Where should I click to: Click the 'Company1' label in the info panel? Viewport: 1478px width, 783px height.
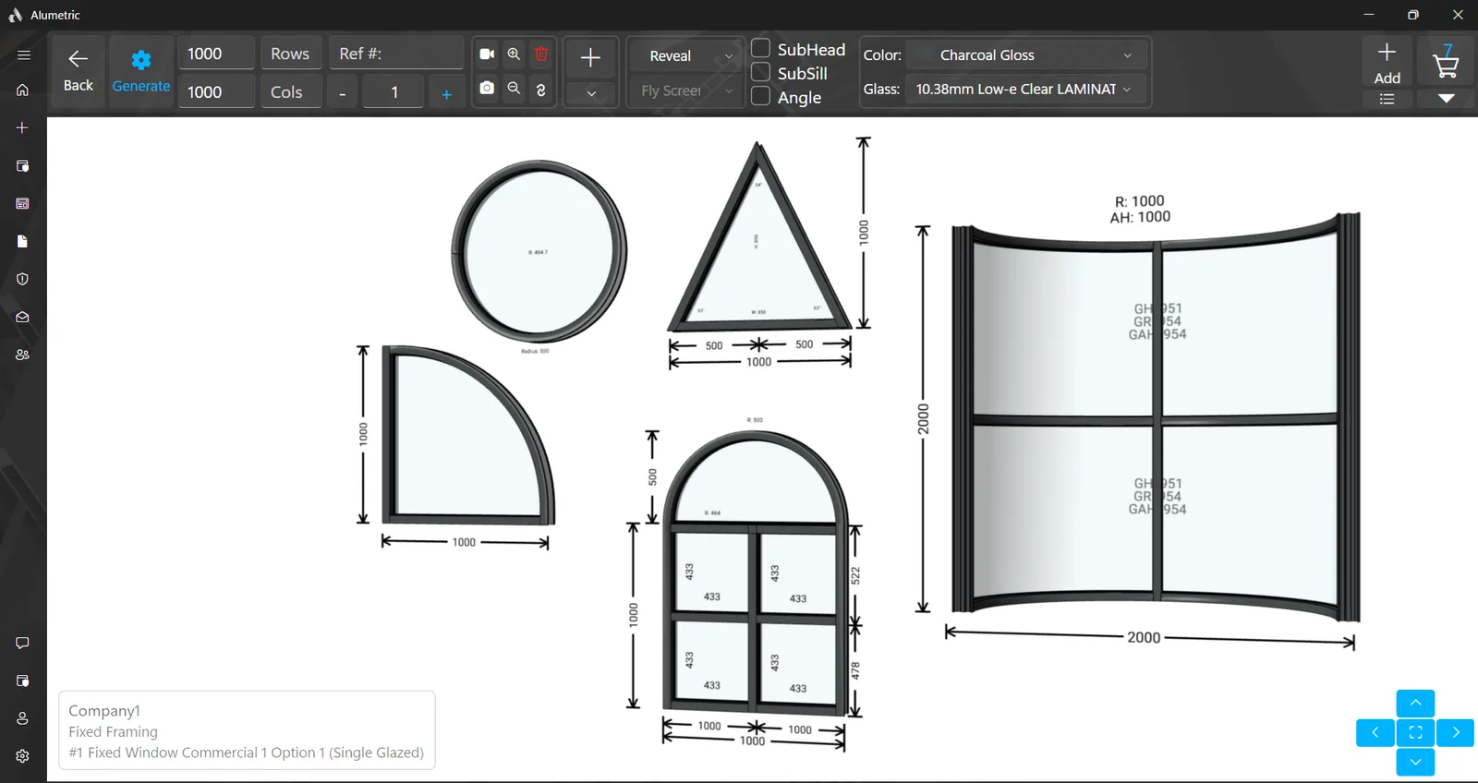coord(104,710)
